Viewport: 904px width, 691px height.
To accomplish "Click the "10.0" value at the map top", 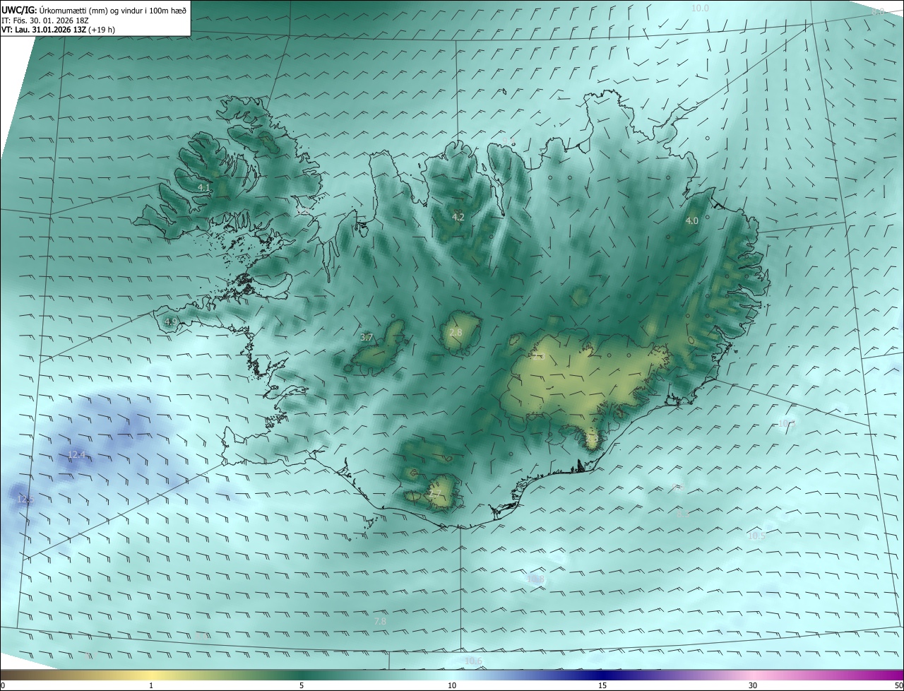I will [x=699, y=8].
